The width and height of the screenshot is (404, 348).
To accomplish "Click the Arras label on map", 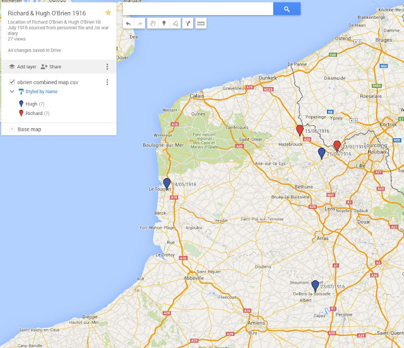I will [323, 239].
